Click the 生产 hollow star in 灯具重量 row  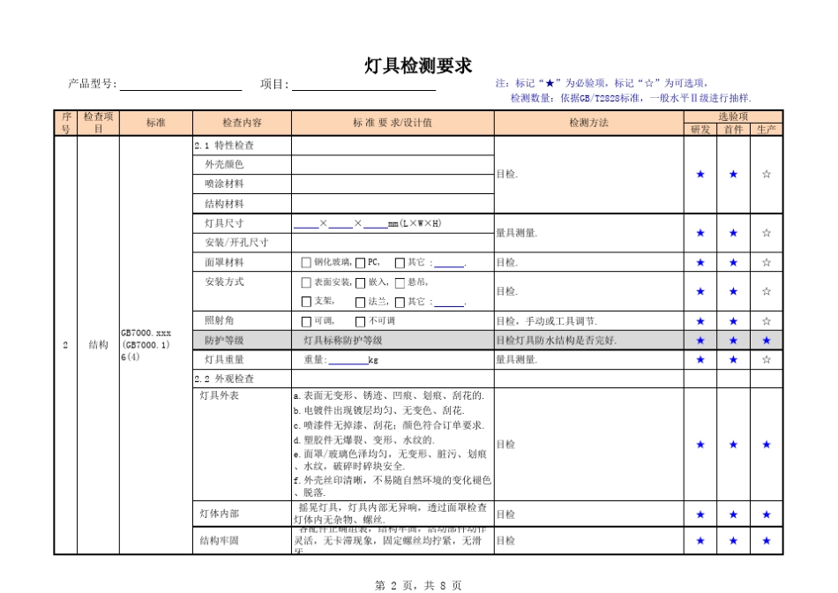click(x=767, y=360)
